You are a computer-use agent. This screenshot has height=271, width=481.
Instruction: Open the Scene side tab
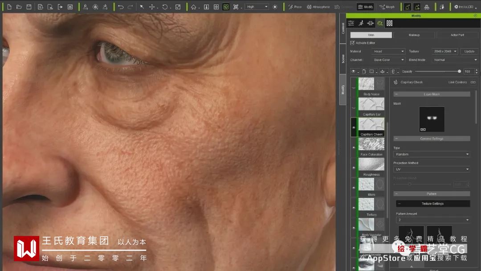pos(343,59)
